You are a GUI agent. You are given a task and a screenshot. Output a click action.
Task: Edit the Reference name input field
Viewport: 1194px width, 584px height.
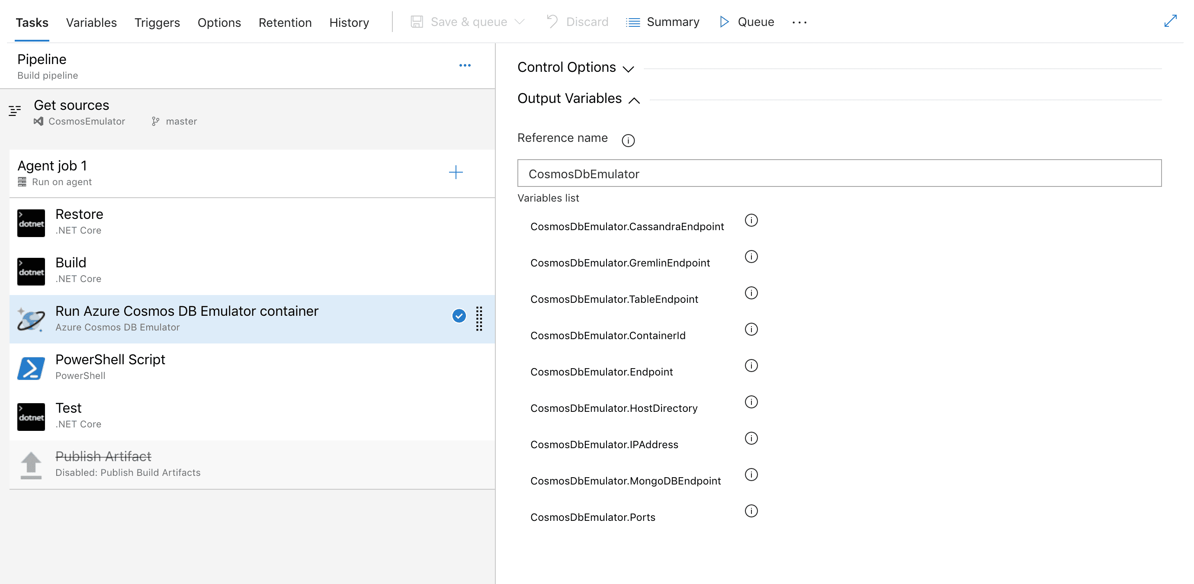[839, 173]
